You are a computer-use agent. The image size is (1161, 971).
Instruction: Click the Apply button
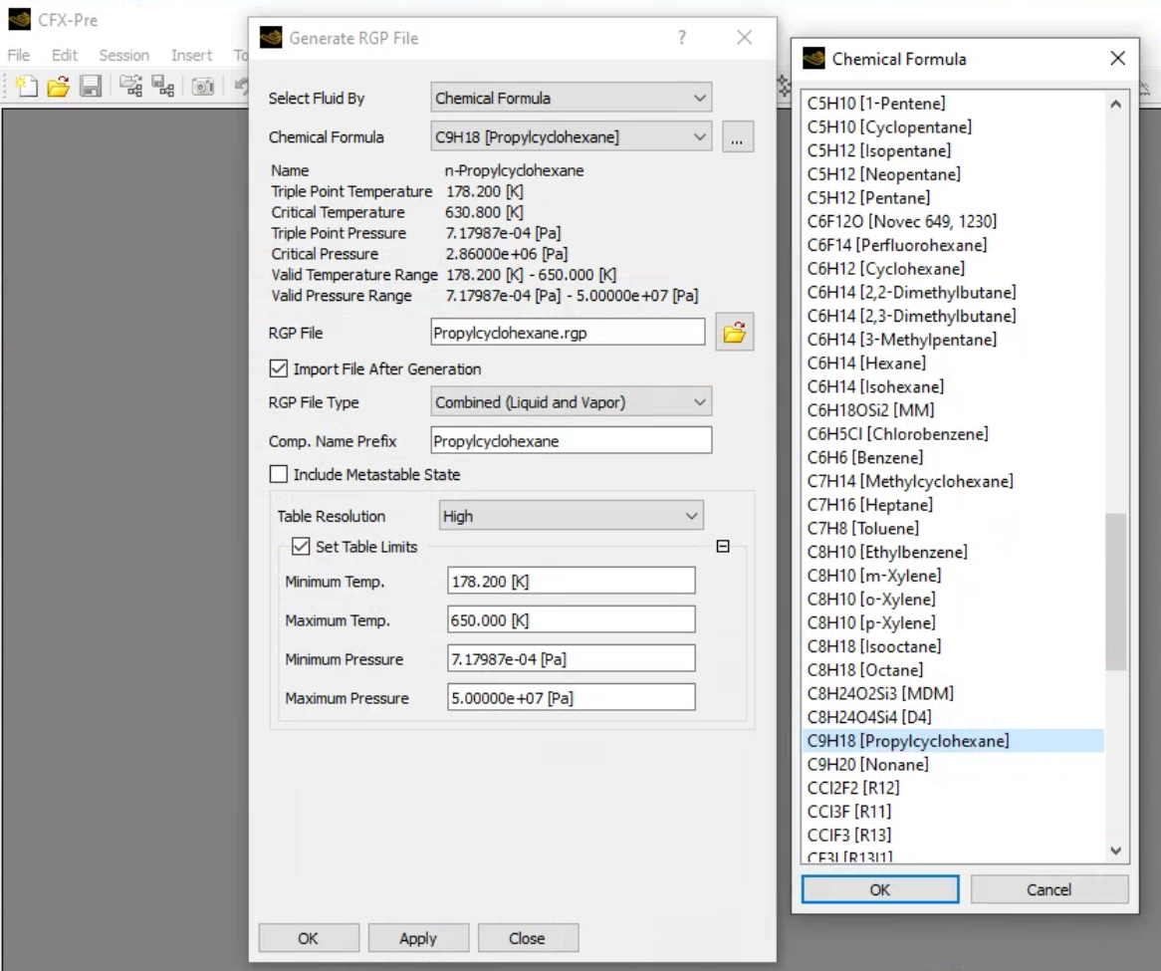418,937
